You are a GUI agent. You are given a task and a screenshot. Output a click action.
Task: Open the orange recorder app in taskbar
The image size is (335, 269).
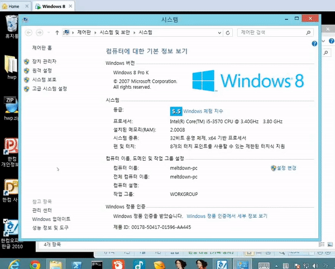pos(118,265)
